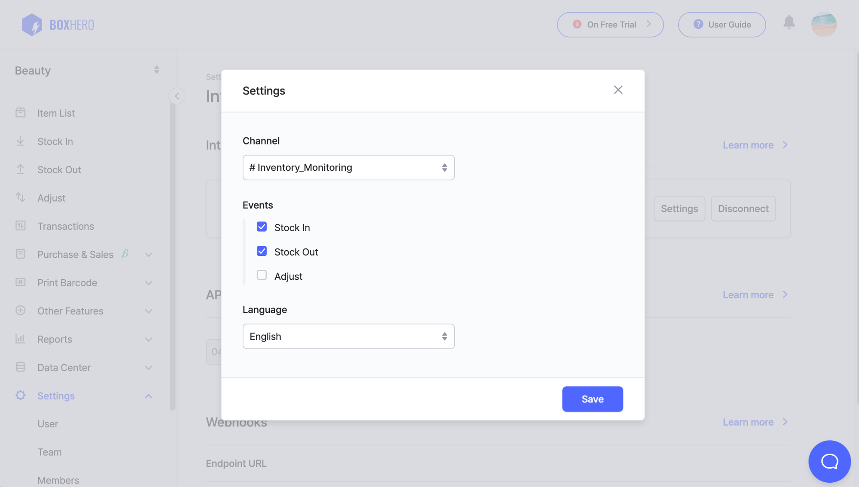Collapse sidebar with the arrow icon
This screenshot has height=487, width=859.
point(177,96)
